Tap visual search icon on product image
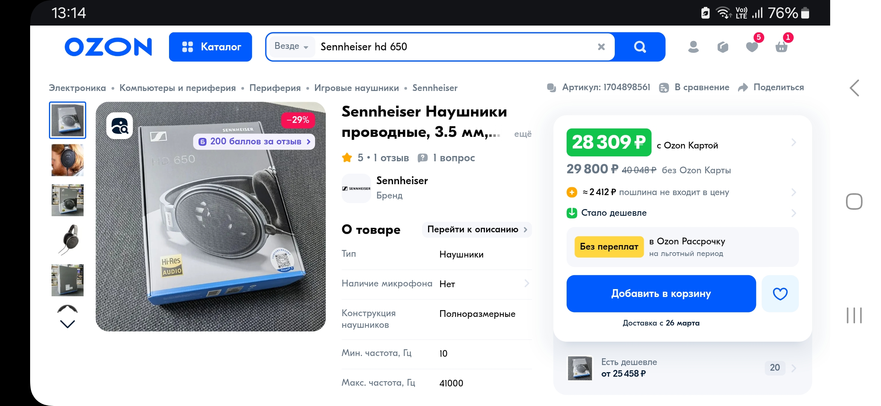This screenshot has width=881, height=406. (x=120, y=126)
